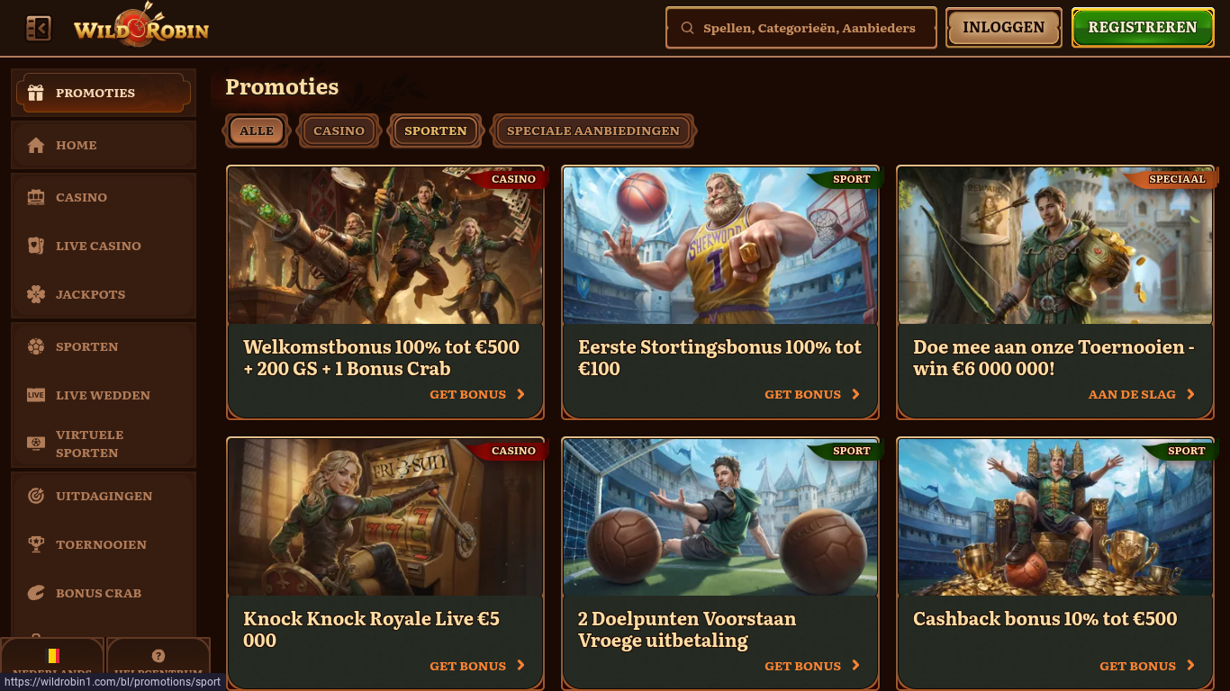The image size is (1230, 691).
Task: Open Promoties via the gift icon
Action: coord(36,93)
